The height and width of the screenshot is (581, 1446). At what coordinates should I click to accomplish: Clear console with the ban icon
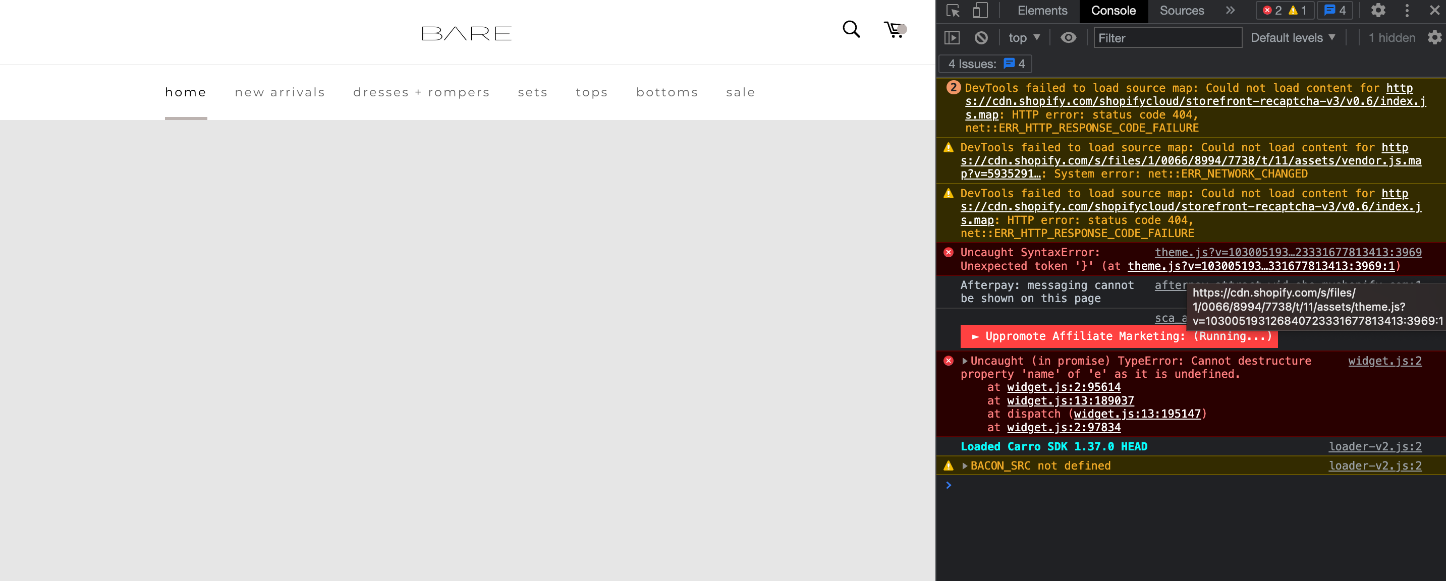coord(981,38)
